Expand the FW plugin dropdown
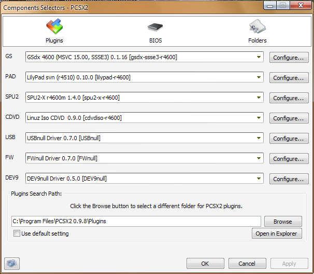The width and height of the screenshot is (314, 274). point(259,158)
